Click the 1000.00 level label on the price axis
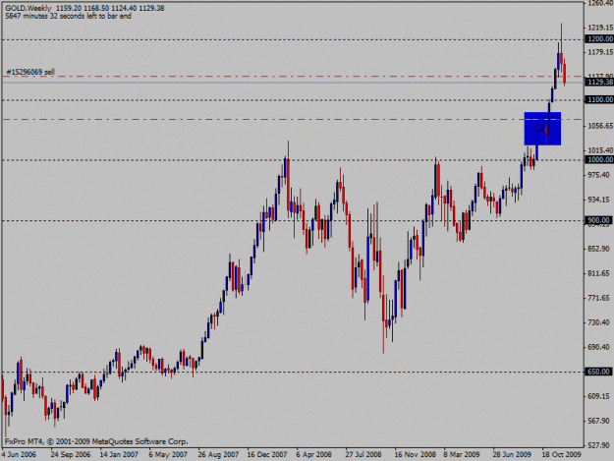 tap(600, 159)
